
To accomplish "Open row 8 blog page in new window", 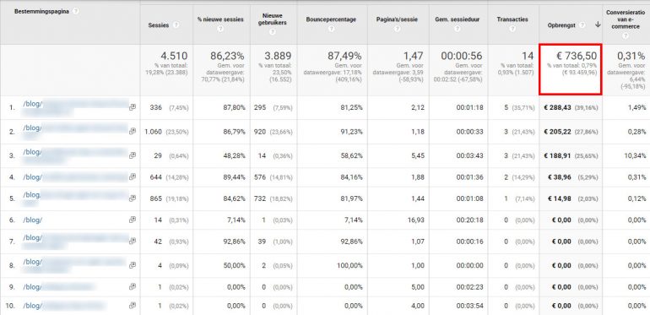I will [133, 265].
